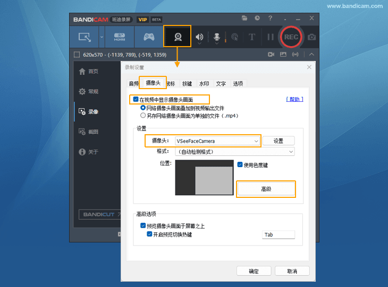
Task: Click the VIP badge in the title bar
Action: [x=143, y=20]
